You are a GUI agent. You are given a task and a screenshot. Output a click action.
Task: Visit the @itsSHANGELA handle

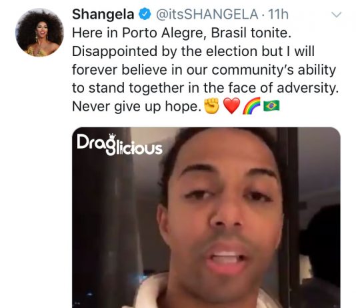point(207,14)
